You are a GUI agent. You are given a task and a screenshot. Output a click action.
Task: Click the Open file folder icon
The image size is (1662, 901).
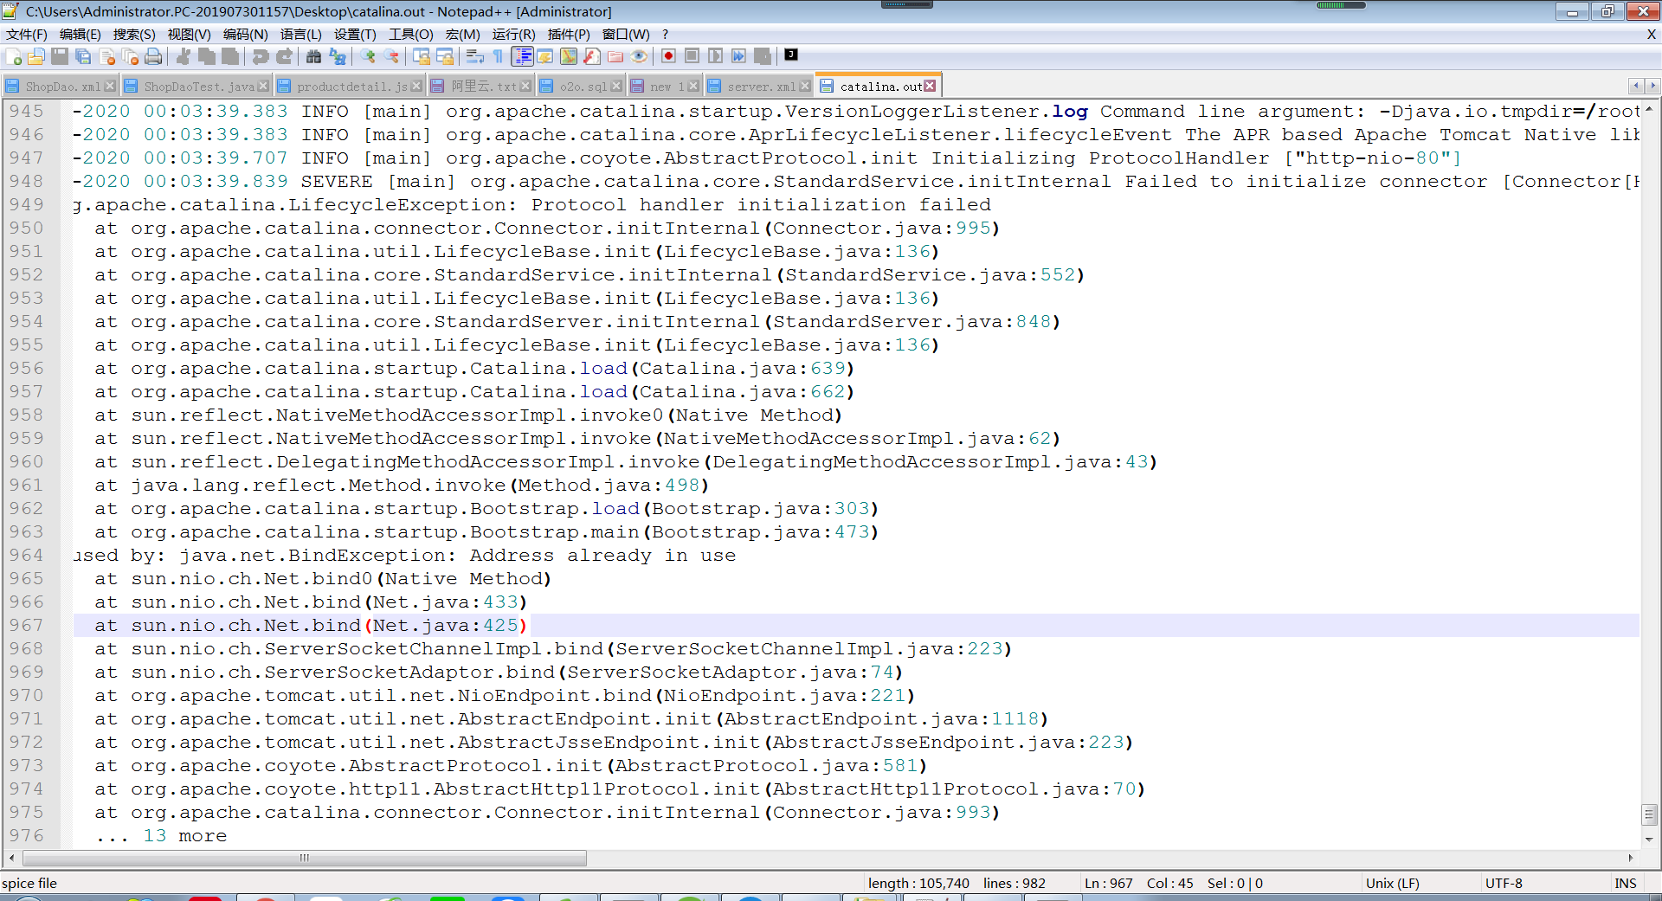point(36,56)
